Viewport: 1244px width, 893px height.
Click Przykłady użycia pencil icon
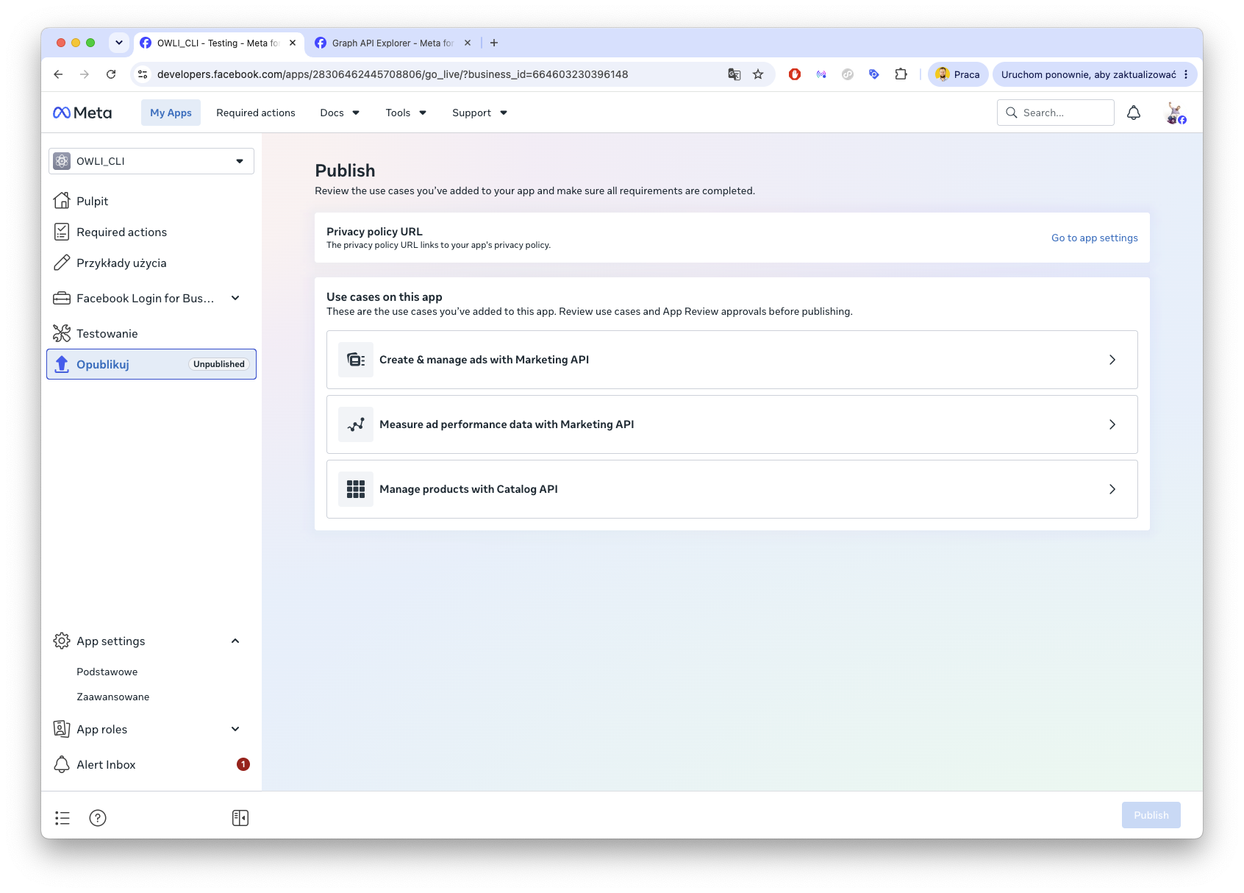coord(62,263)
